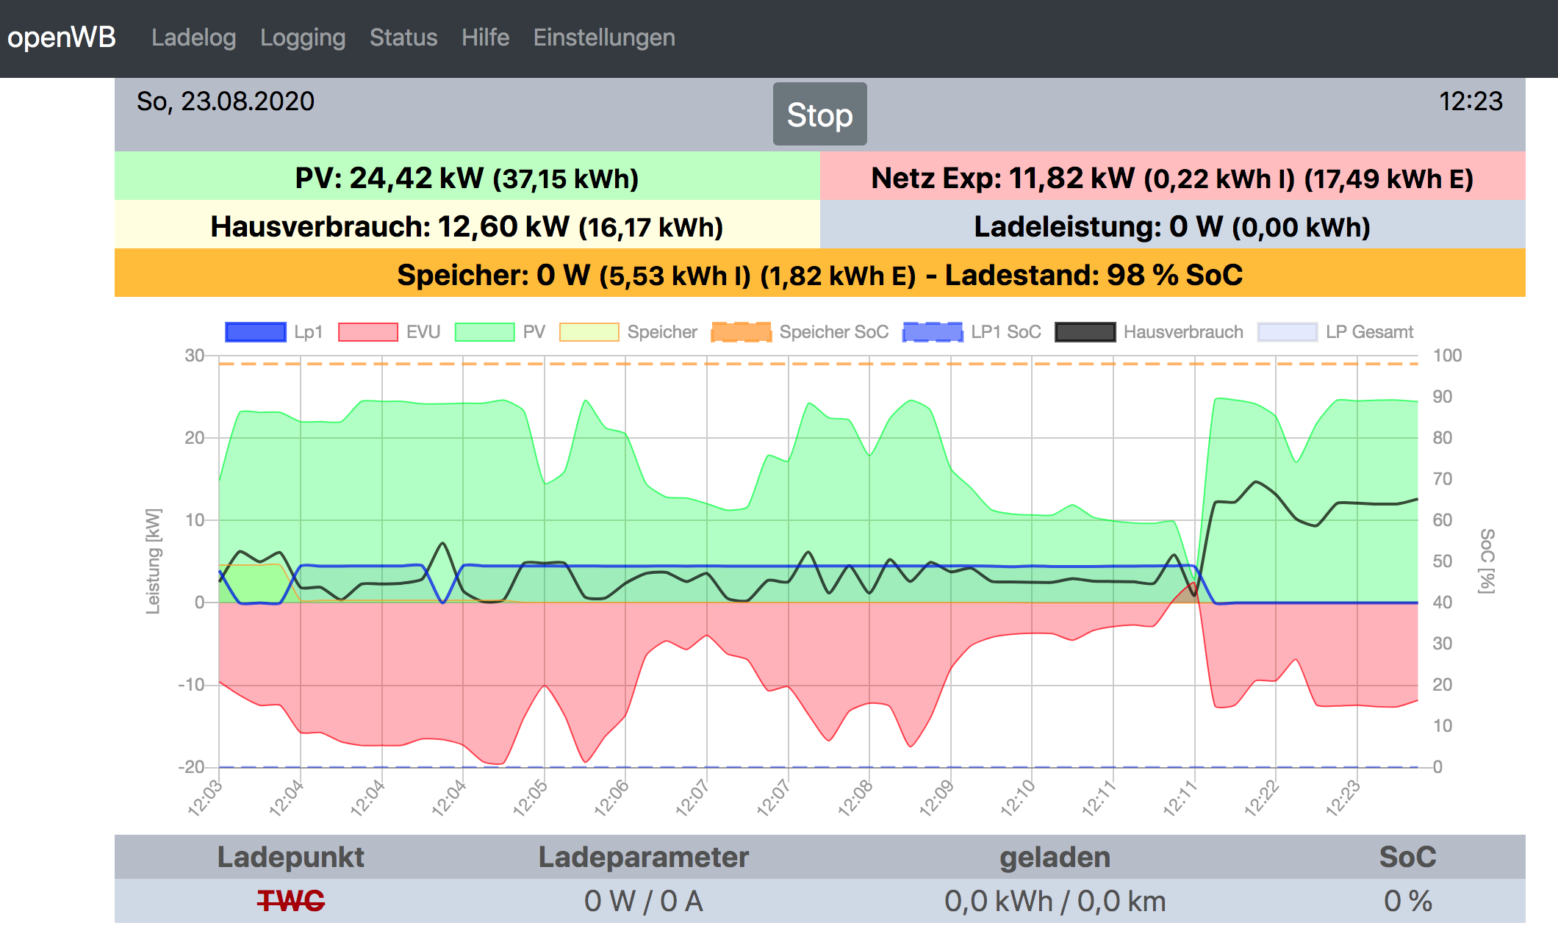Open Einstellungen in the navbar

tap(604, 37)
